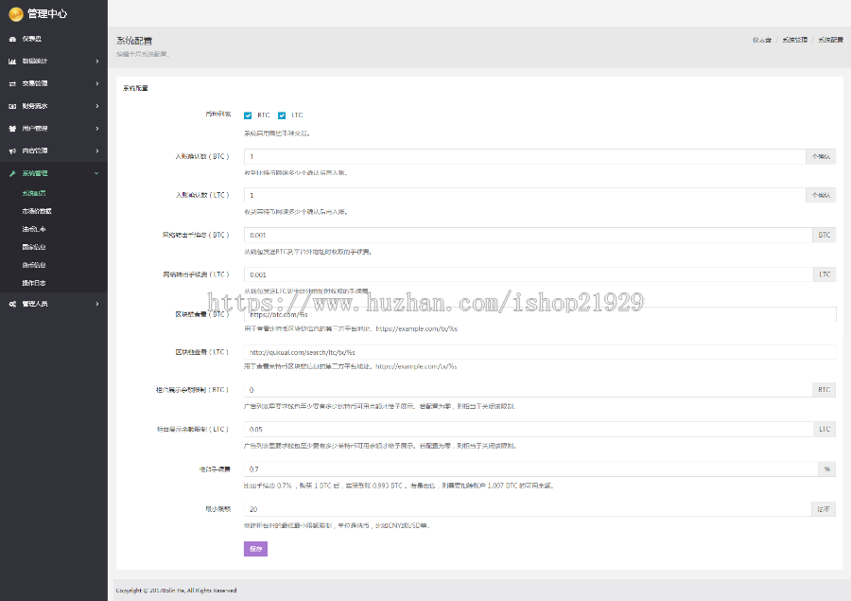
Task: Focus the BTC counter balance limit field
Action: click(528, 390)
